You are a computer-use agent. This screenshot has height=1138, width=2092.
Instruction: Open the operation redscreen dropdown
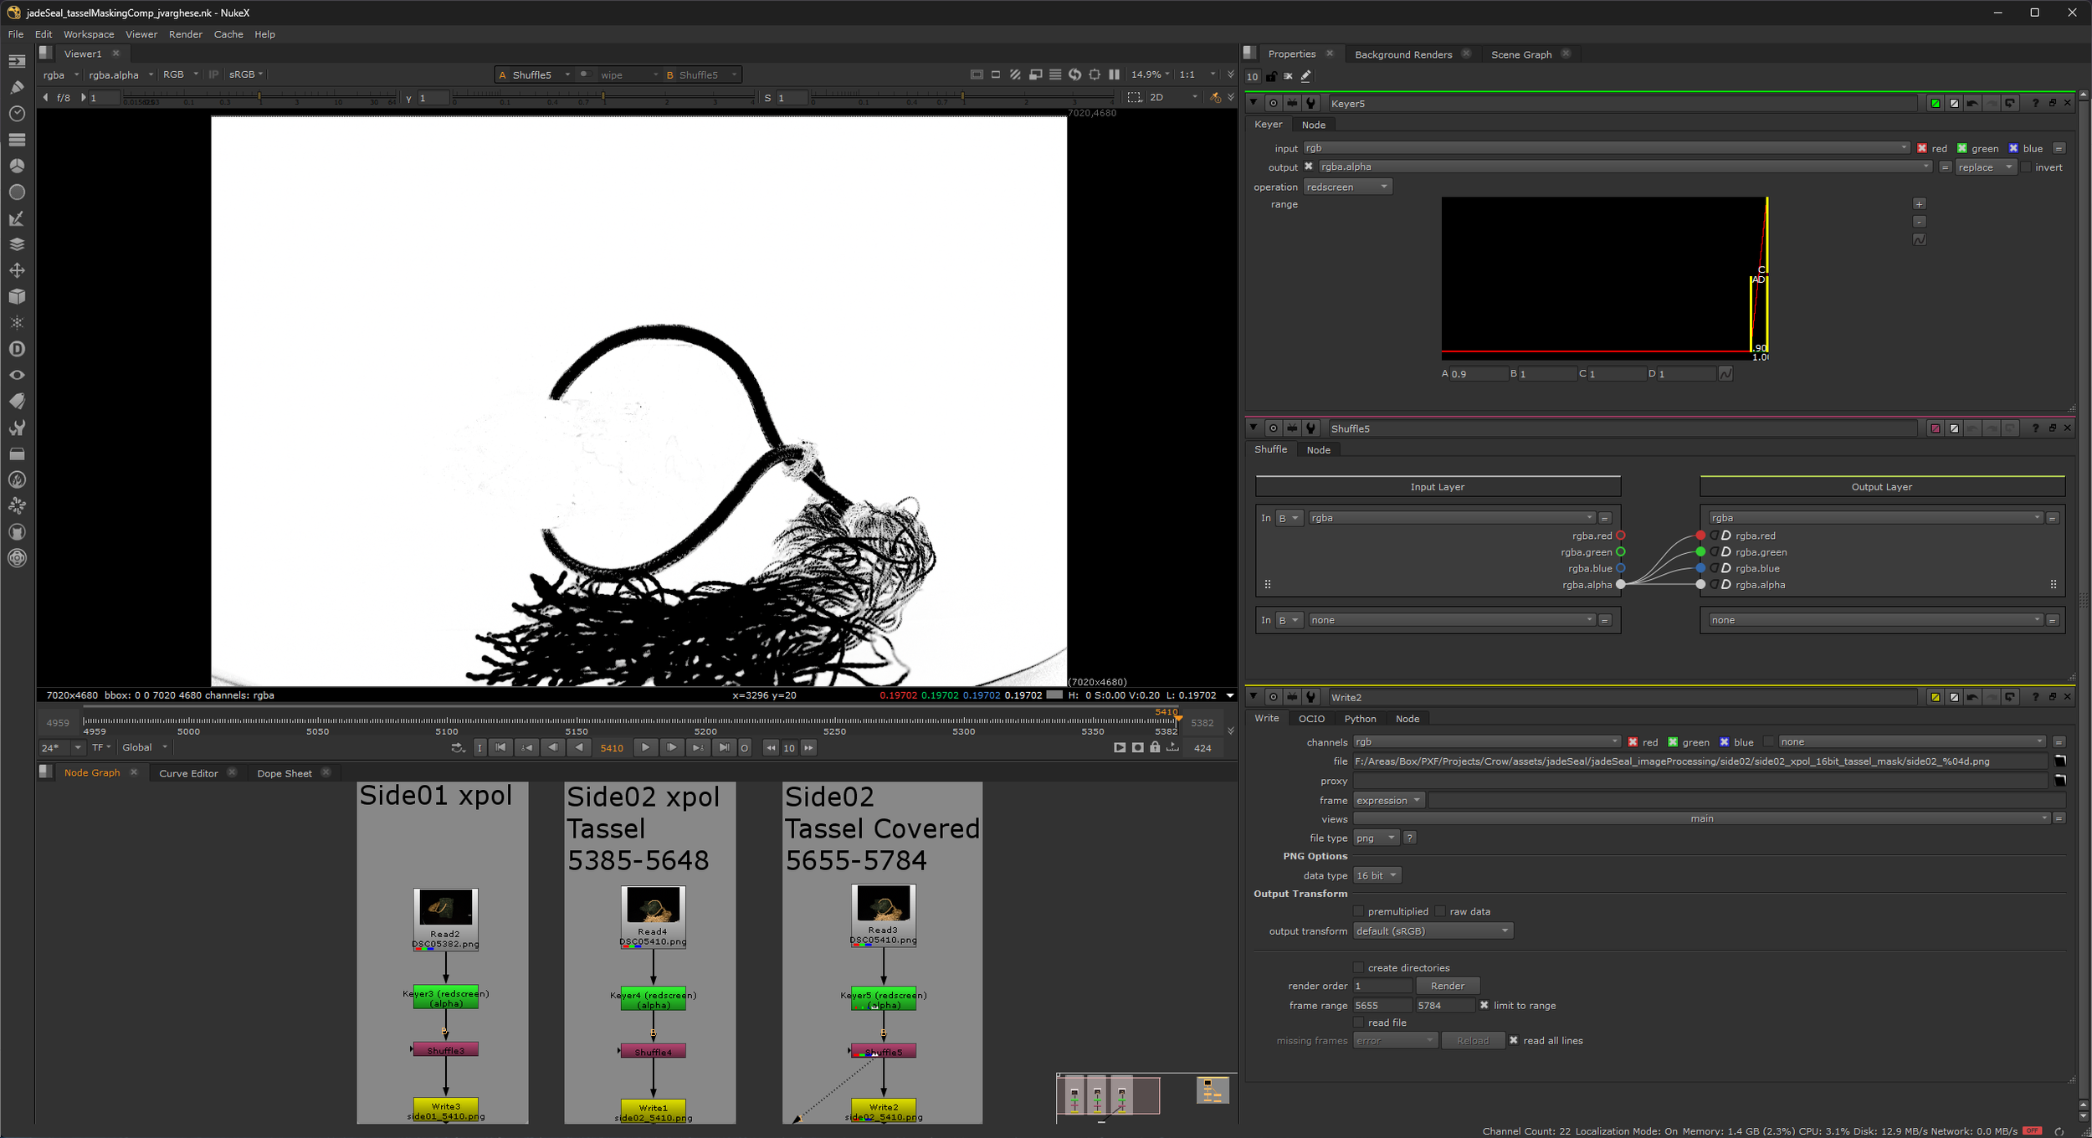click(x=1346, y=187)
